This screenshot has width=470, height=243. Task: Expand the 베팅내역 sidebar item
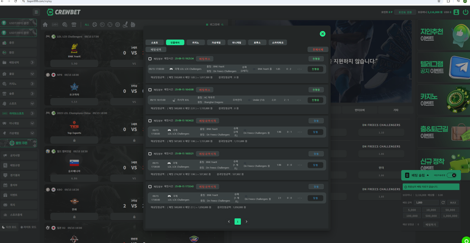pyautogui.click(x=32, y=62)
